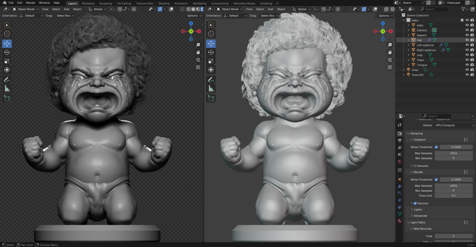
Task: Open Drag Select Box dropdown in right viewport
Action: click(269, 16)
